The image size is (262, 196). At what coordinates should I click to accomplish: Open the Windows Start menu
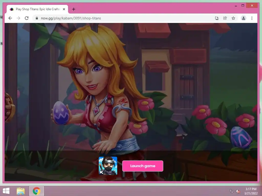[6, 191]
